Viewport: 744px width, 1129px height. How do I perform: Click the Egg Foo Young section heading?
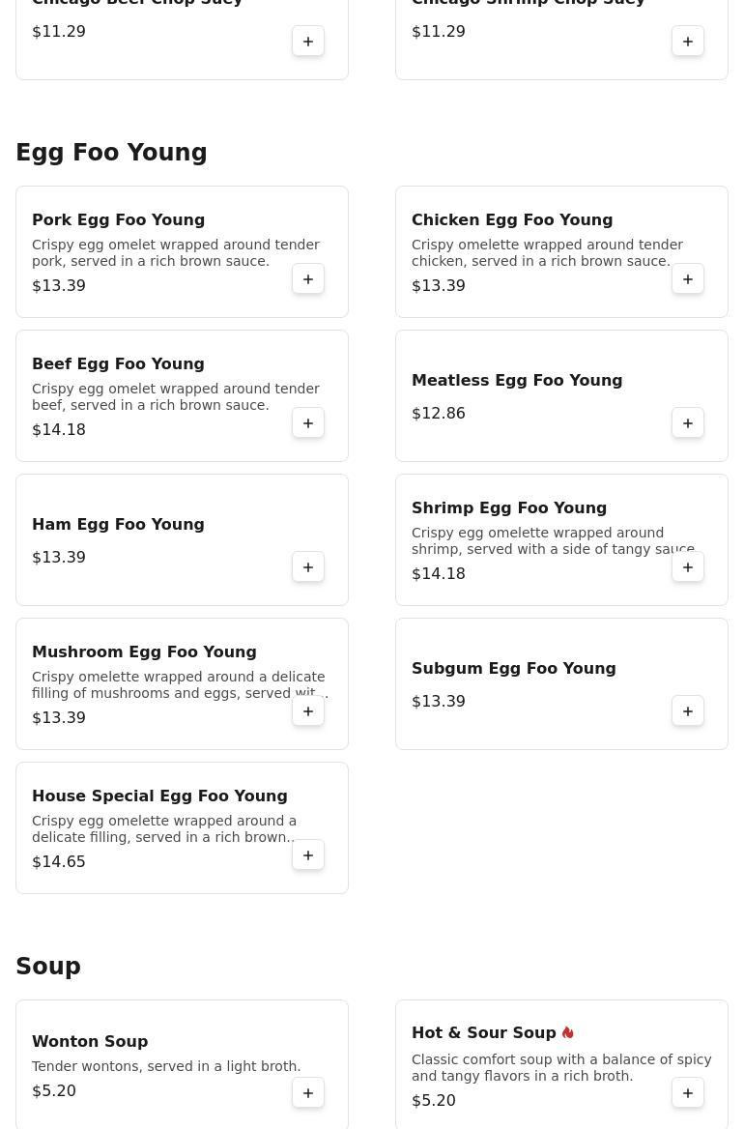coord(111,153)
